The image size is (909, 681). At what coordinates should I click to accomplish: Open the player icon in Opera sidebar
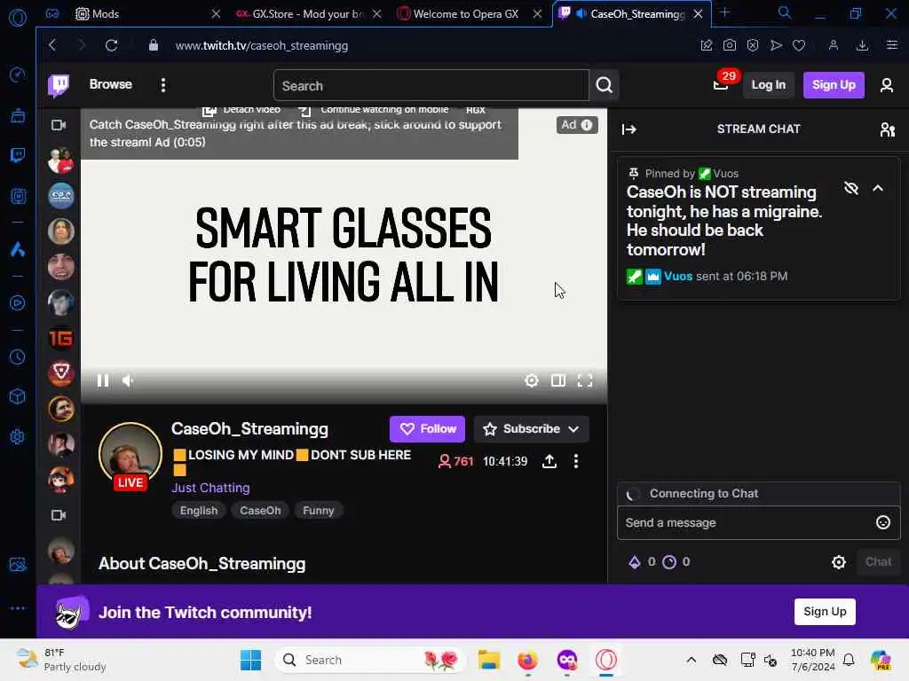18,303
